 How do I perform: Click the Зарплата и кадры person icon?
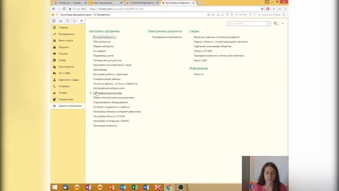[x=55, y=80]
